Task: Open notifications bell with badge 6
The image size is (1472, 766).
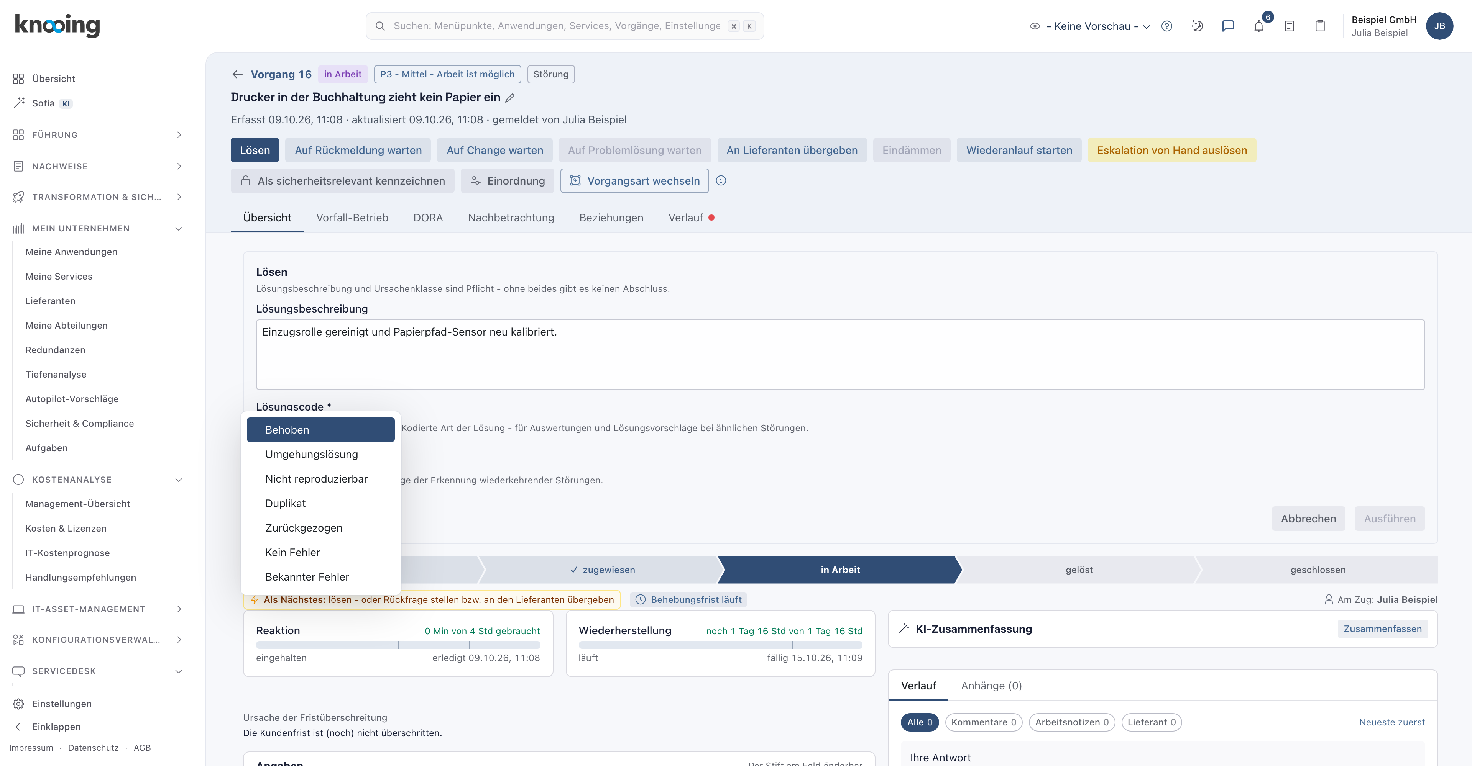Action: [x=1259, y=26]
